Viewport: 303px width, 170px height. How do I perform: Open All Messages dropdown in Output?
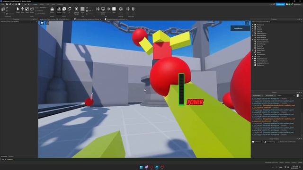point(258,95)
